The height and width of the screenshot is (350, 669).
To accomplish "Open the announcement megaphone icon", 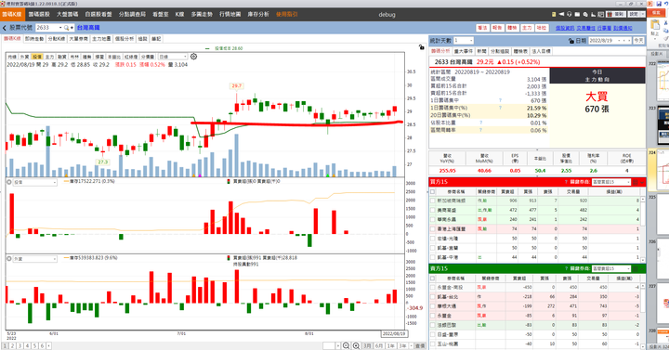I will [x=561, y=14].
